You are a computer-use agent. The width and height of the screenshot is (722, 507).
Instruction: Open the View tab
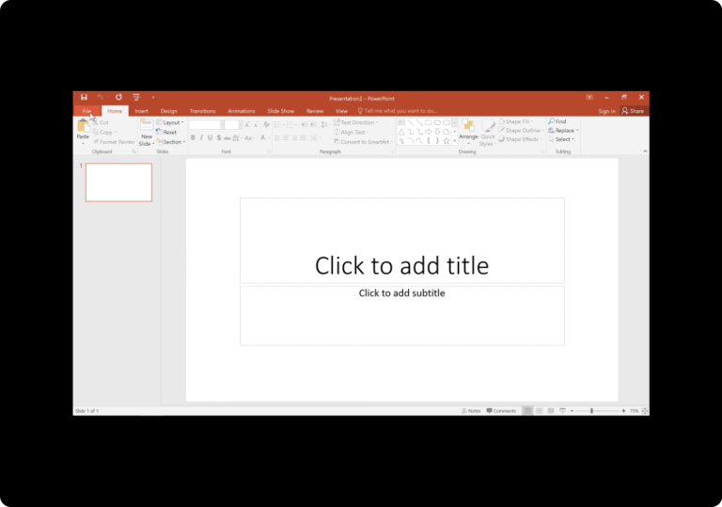tap(341, 111)
